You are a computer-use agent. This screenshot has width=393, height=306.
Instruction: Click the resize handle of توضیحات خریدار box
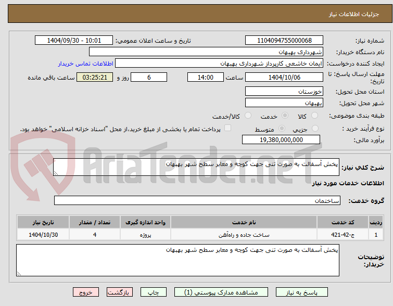(x=19, y=273)
